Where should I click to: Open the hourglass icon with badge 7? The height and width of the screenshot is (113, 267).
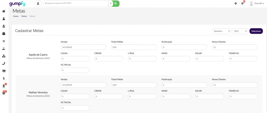point(4,86)
